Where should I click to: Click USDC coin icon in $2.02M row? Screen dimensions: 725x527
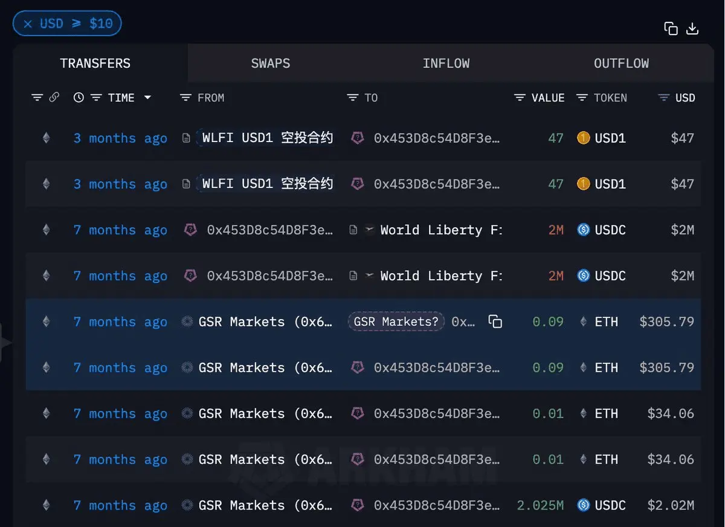pos(583,505)
